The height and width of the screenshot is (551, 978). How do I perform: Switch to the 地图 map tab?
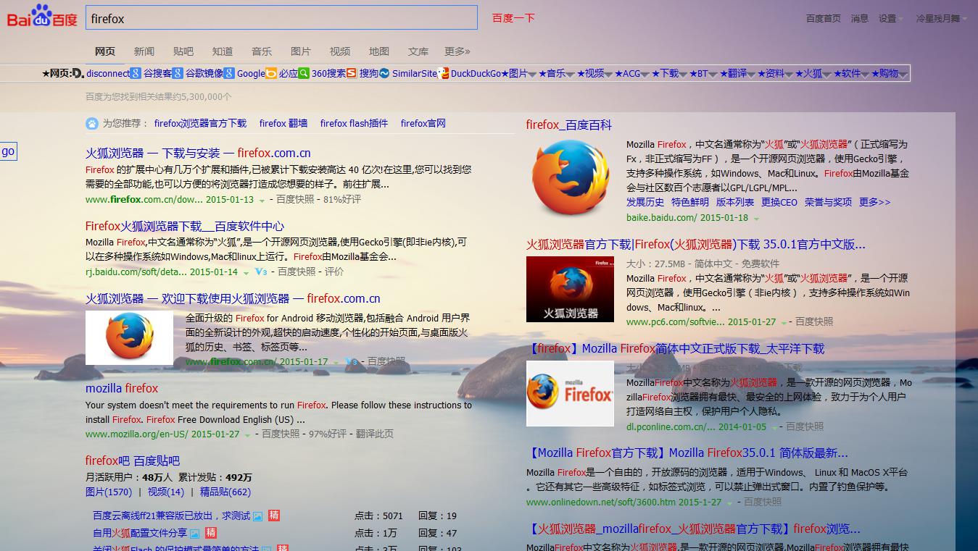point(379,51)
